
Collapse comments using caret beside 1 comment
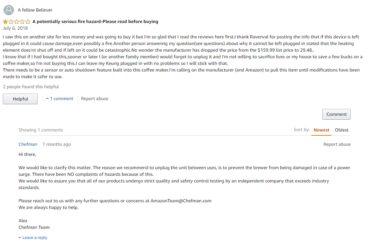pyautogui.click(x=47, y=98)
